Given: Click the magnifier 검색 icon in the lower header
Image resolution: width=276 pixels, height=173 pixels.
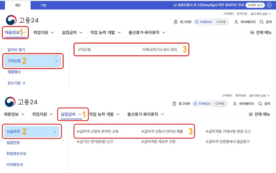Looking at the screenshot, I should 260,104.
